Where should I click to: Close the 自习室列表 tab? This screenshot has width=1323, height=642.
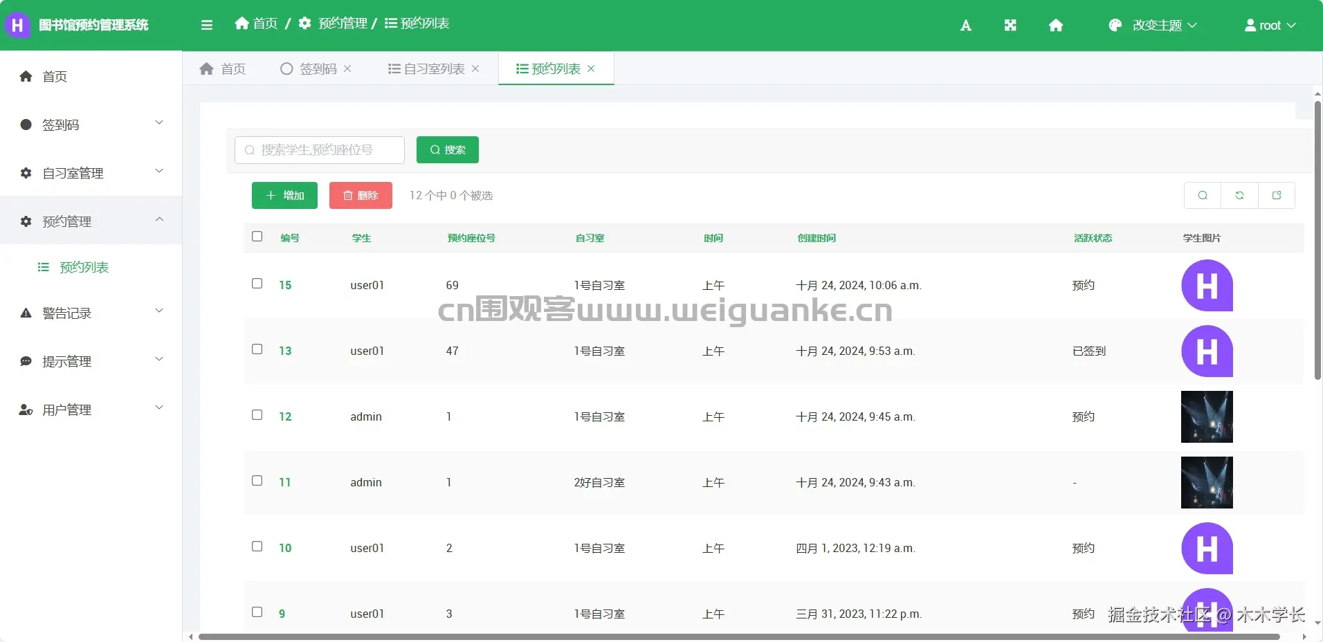475,68
